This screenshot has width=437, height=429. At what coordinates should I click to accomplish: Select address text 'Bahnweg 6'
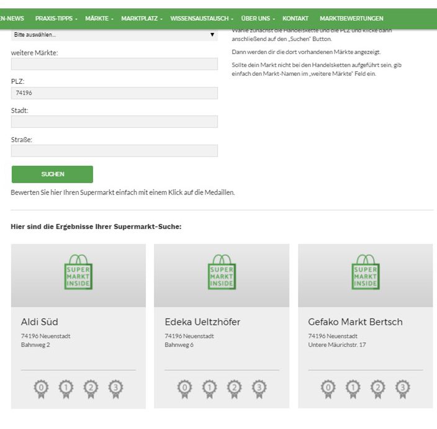tap(179, 345)
